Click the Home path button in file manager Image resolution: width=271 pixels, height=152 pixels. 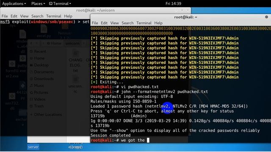(54, 43)
